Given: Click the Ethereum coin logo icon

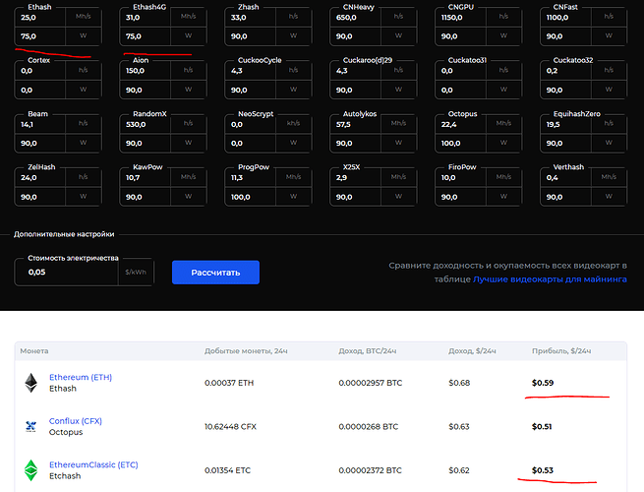Looking at the screenshot, I should coord(31,383).
